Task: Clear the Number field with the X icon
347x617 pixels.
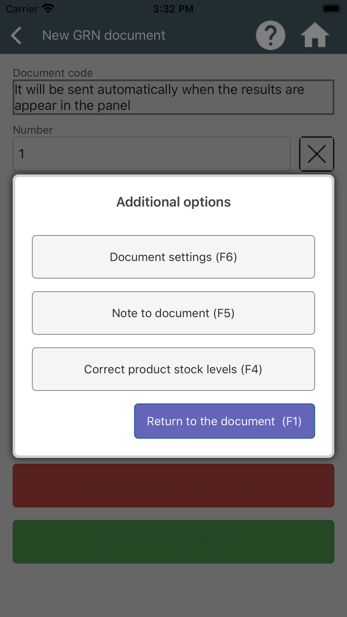Action: click(317, 154)
